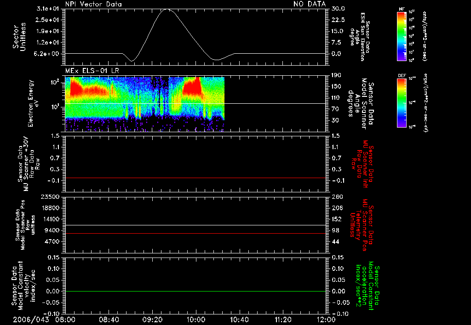
Task: Click the red 'MU Scanner Init Raw Data' label
Action: click(x=362, y=164)
